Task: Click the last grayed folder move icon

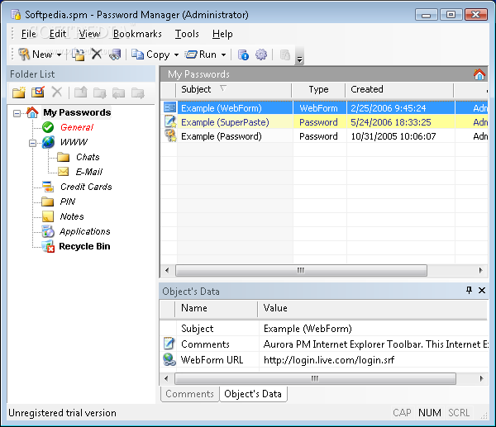Action: click(138, 93)
